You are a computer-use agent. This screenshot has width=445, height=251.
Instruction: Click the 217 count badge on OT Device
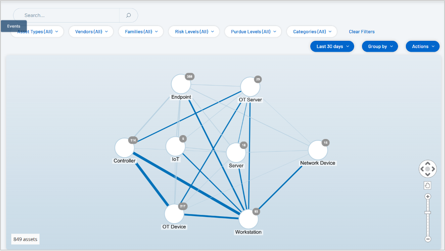click(183, 206)
